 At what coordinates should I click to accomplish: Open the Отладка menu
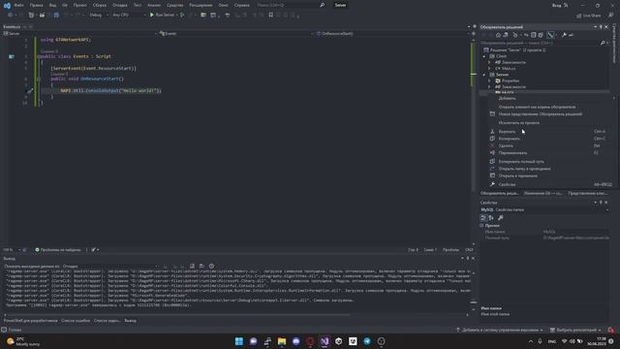tap(119, 5)
